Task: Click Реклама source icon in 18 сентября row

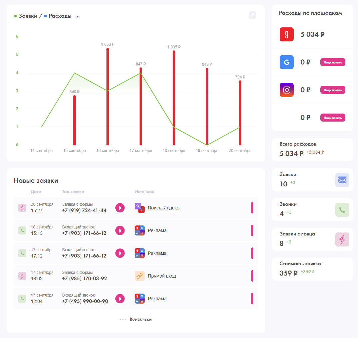Action: pyautogui.click(x=140, y=230)
